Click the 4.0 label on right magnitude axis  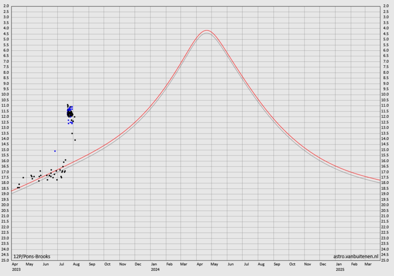tap(386, 28)
